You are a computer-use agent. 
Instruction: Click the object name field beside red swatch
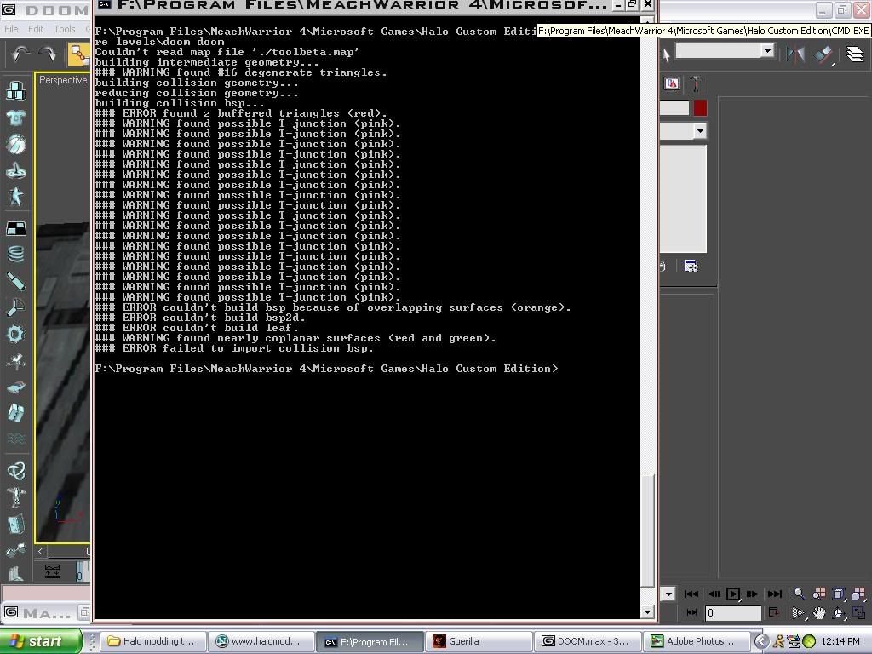click(674, 108)
